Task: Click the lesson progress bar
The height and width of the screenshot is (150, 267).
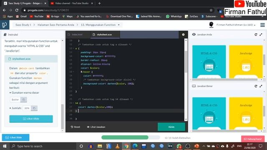Action: (x=131, y=137)
